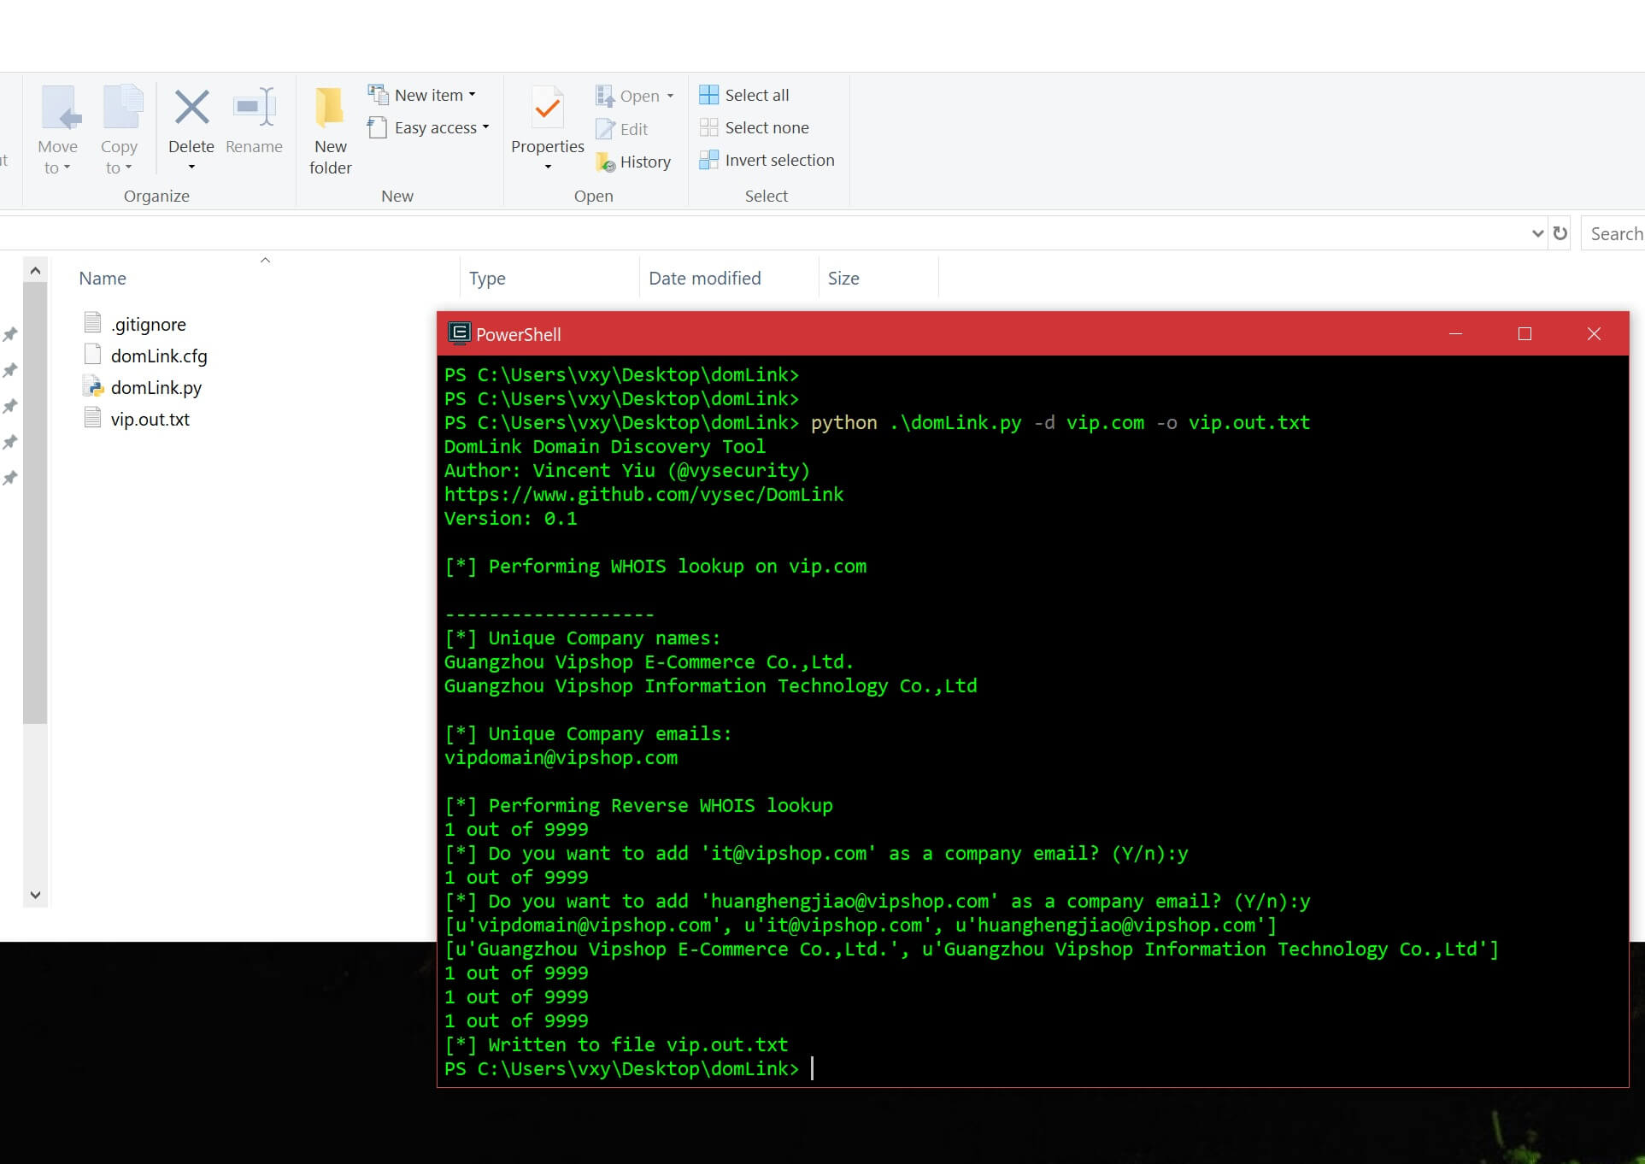Click the Edit icon in ribbon
1645x1164 pixels.
coord(605,129)
